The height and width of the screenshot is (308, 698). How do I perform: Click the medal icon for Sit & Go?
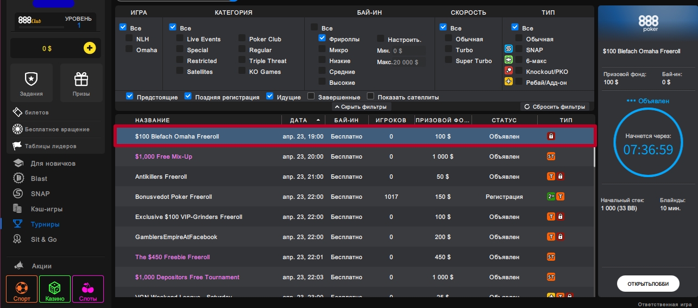tap(18, 239)
